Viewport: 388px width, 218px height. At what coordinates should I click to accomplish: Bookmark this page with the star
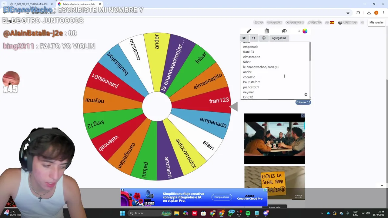348,13
